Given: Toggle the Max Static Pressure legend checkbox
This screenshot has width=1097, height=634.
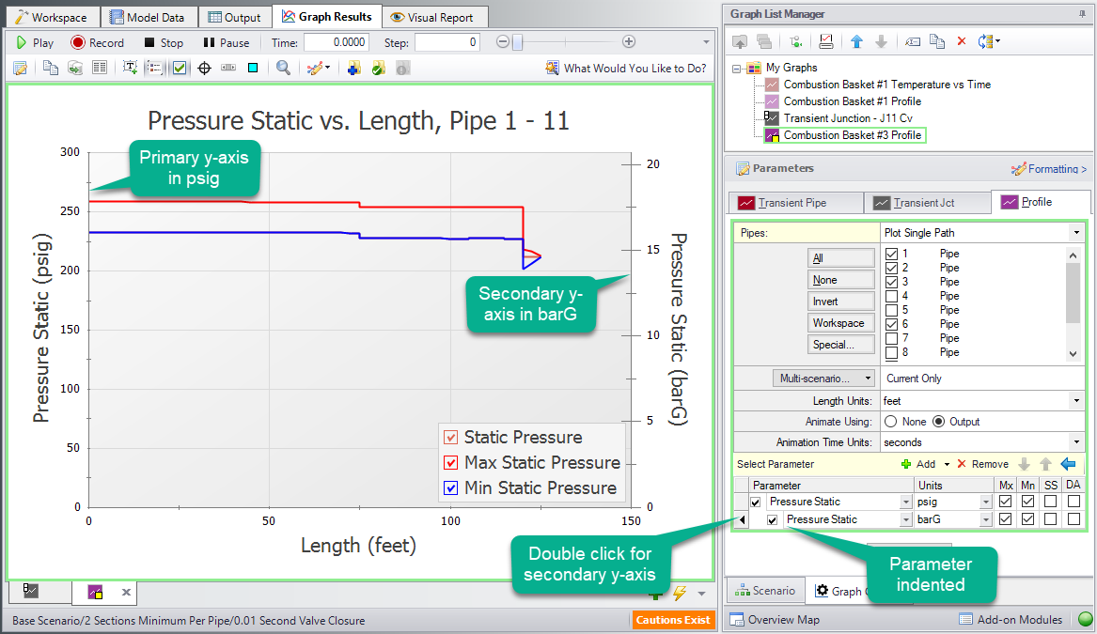Looking at the screenshot, I should [x=451, y=463].
